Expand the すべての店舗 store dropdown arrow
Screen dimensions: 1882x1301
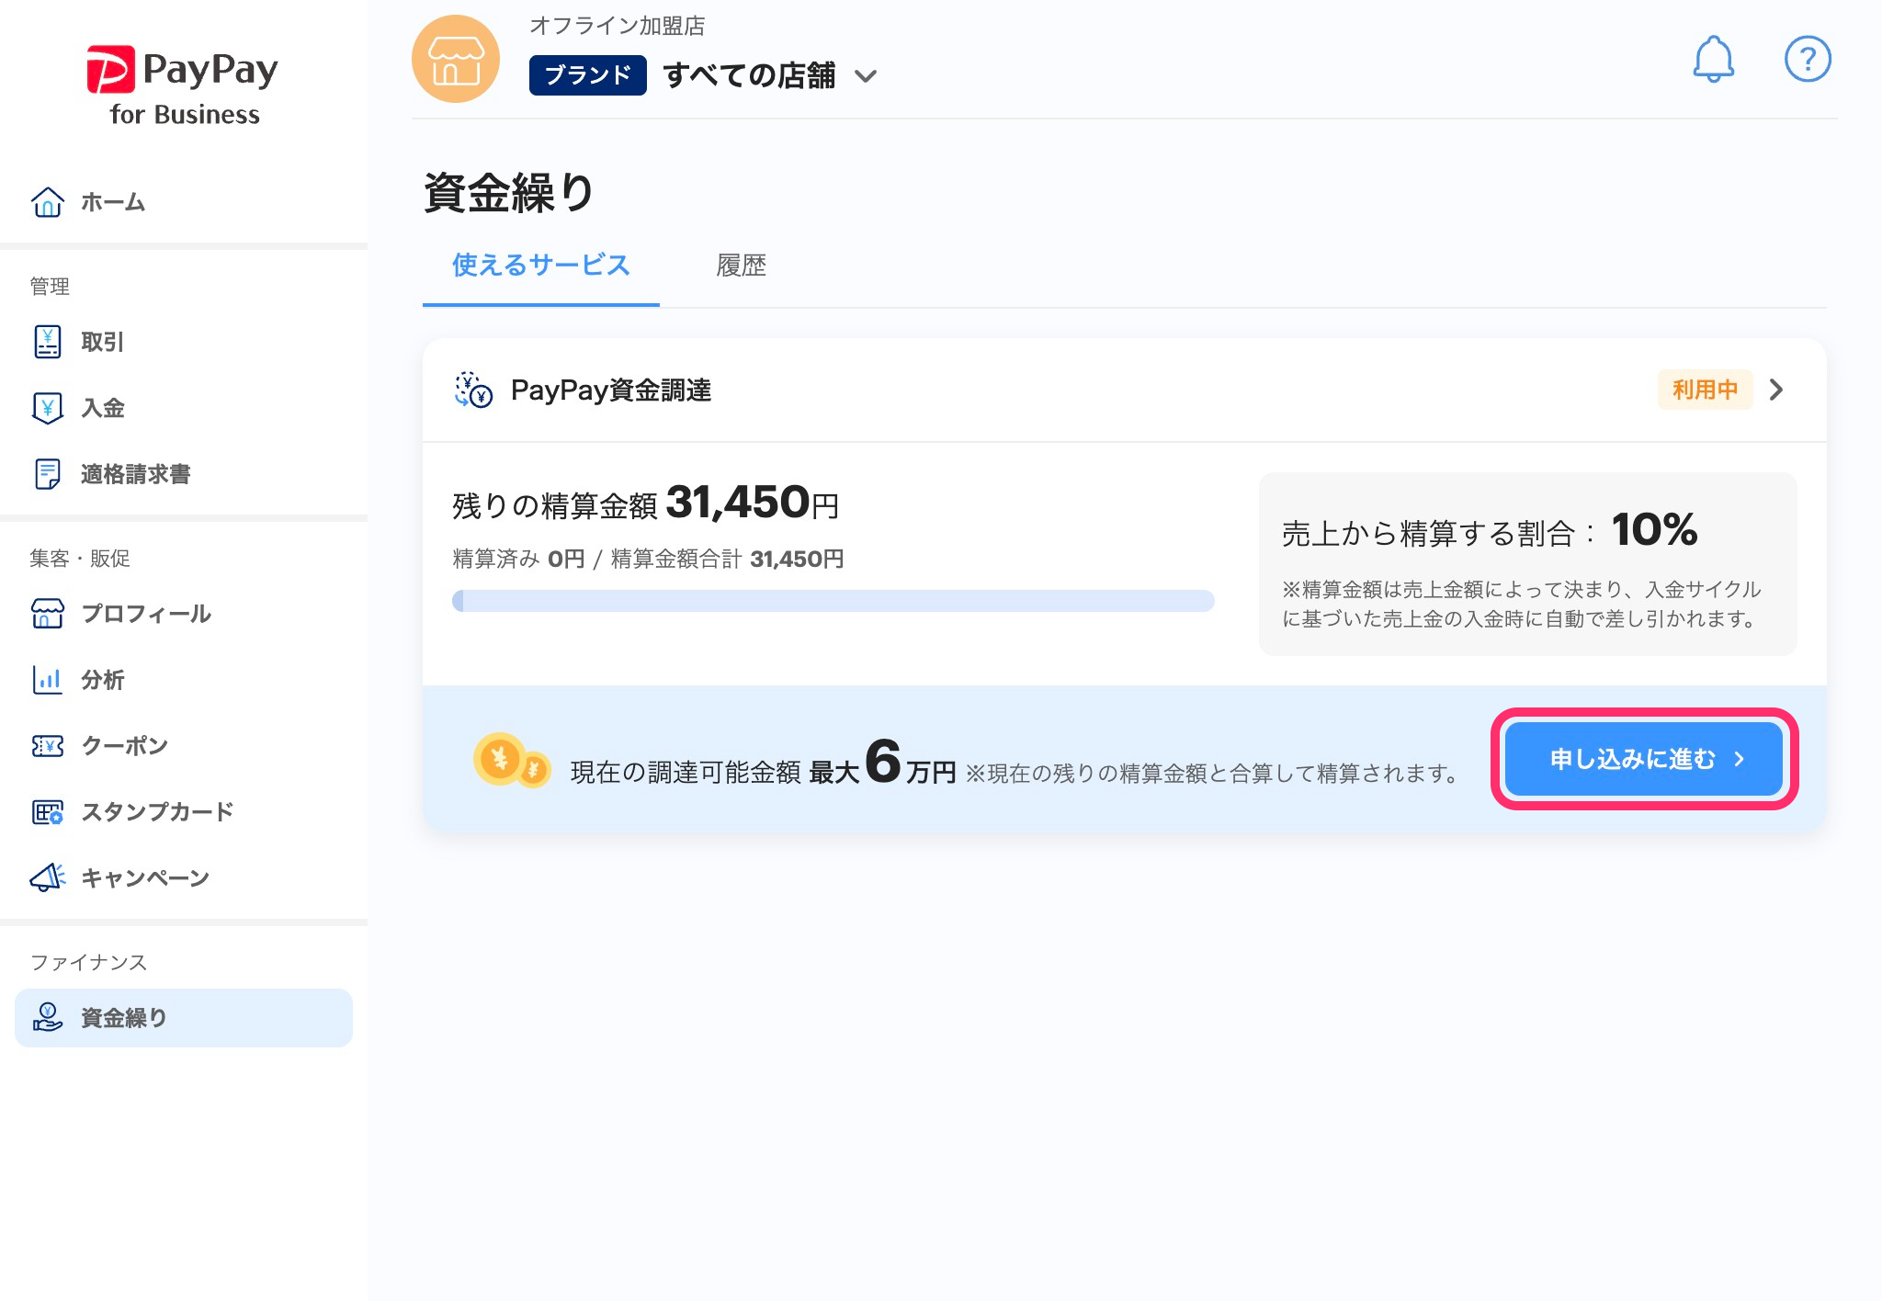tap(866, 76)
